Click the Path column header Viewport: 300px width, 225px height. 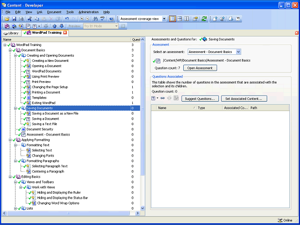269,108
